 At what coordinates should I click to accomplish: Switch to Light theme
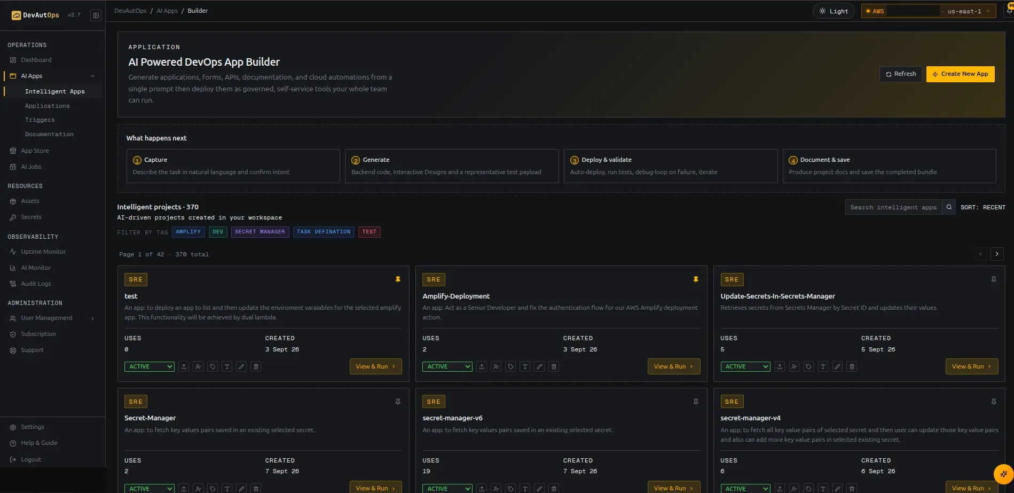click(x=834, y=11)
